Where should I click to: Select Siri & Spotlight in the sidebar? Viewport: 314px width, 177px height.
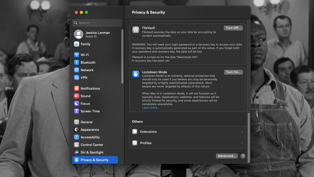click(92, 152)
